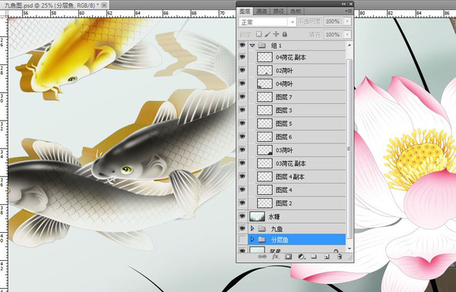Hide the 水塘 layer
This screenshot has width=456, height=292.
pos(242,216)
